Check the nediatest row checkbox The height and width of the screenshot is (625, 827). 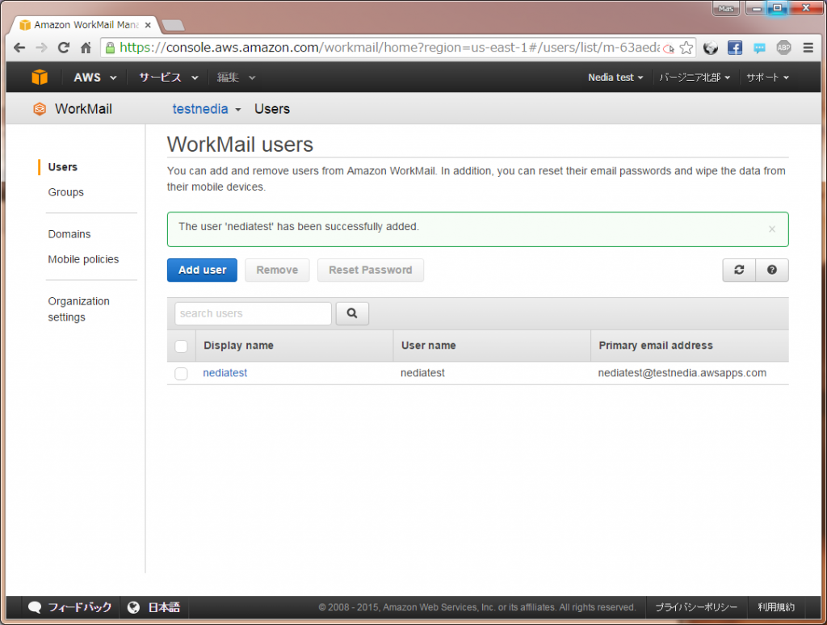click(181, 373)
